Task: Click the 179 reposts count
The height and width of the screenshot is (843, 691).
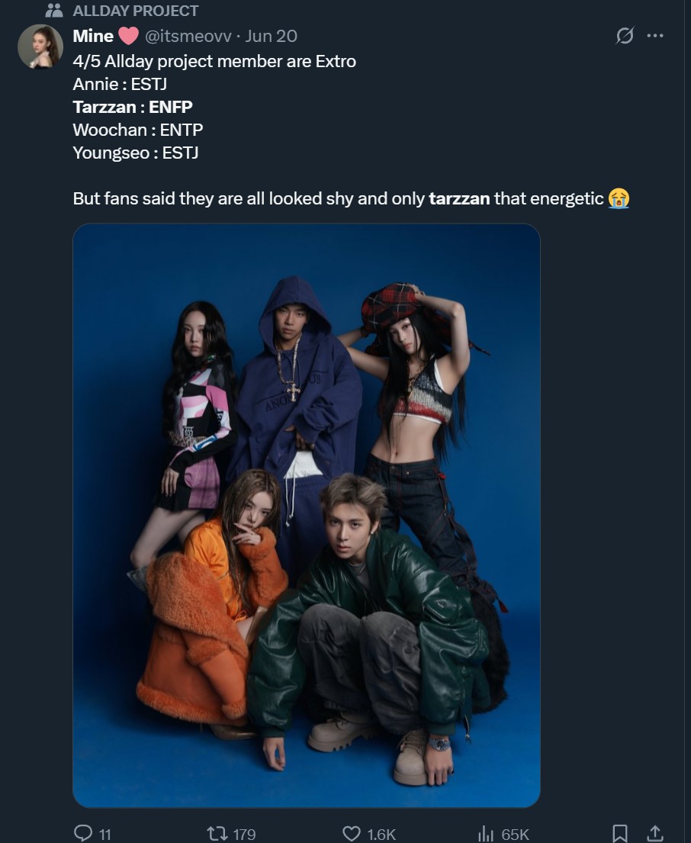Action: point(245,834)
